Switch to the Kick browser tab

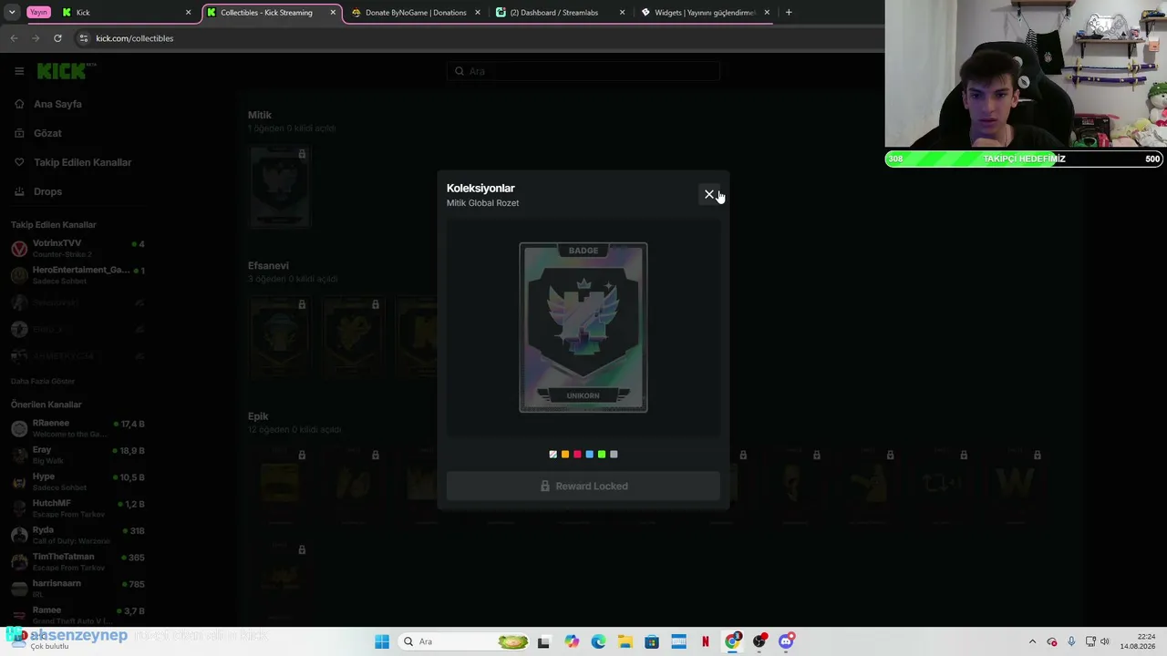(x=125, y=13)
